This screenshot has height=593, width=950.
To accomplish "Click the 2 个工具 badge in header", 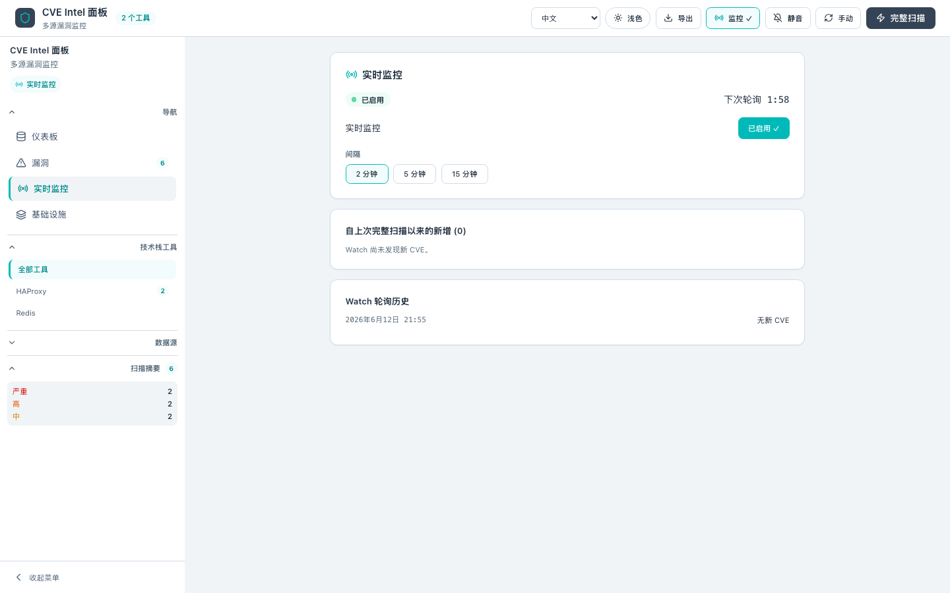I will pos(135,18).
